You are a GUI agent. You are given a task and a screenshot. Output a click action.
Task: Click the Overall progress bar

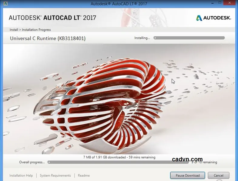pyautogui.click(x=118, y=162)
